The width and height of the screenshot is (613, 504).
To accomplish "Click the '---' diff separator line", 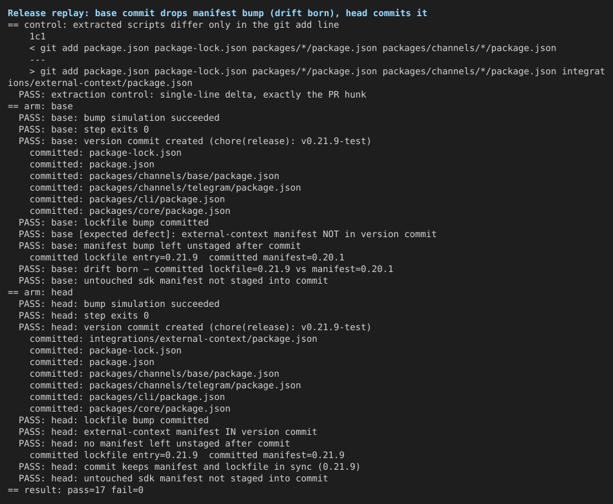I will 38,60.
